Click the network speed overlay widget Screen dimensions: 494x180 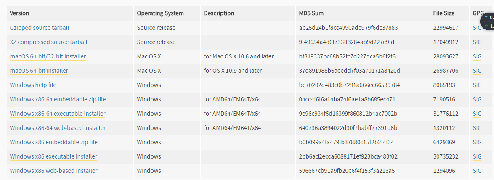click(x=488, y=21)
